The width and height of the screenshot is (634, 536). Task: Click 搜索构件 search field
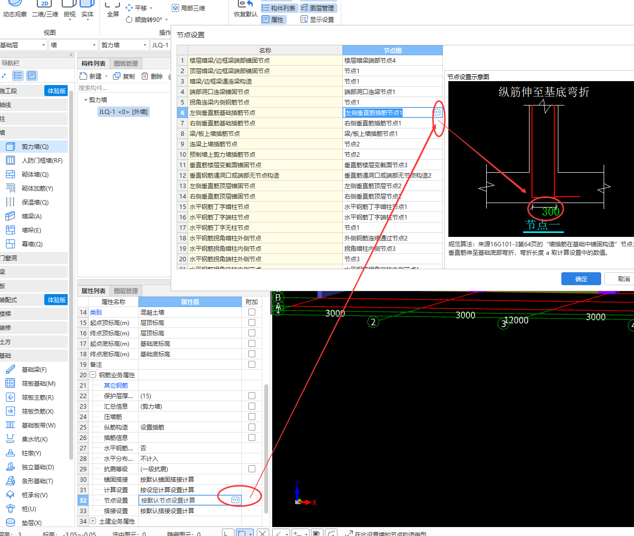[x=124, y=88]
